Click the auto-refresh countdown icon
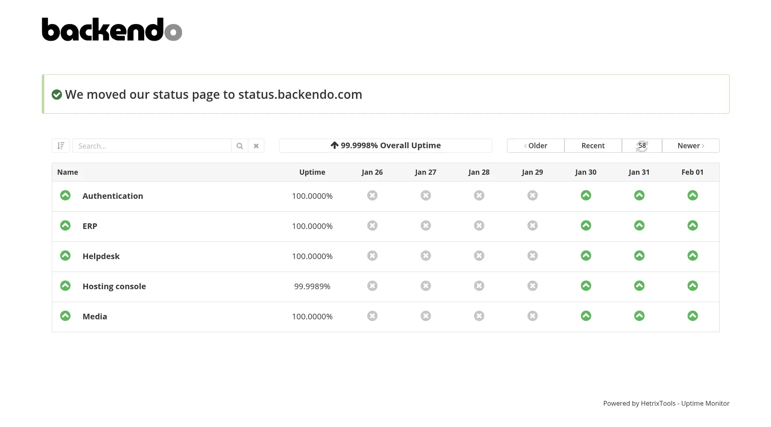This screenshot has width=771, height=427. tap(642, 146)
